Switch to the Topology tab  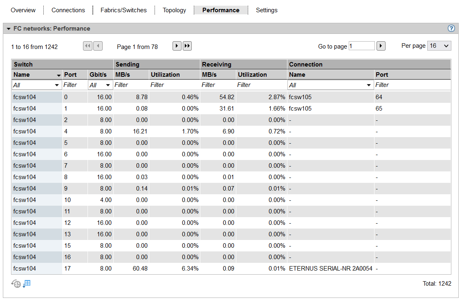point(174,10)
